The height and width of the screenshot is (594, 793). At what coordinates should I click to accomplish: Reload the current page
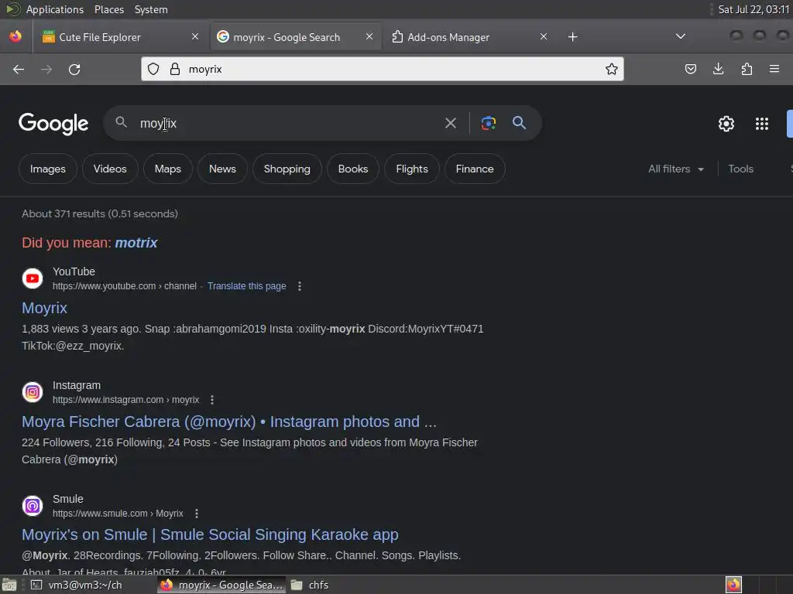pyautogui.click(x=74, y=69)
